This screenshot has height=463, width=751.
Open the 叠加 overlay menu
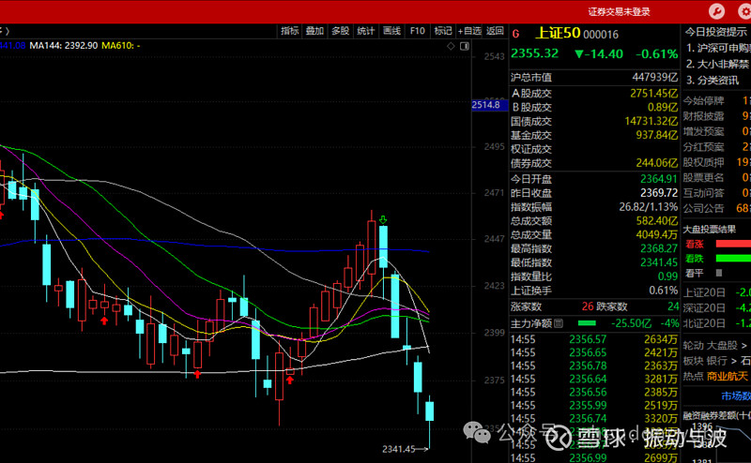(314, 31)
